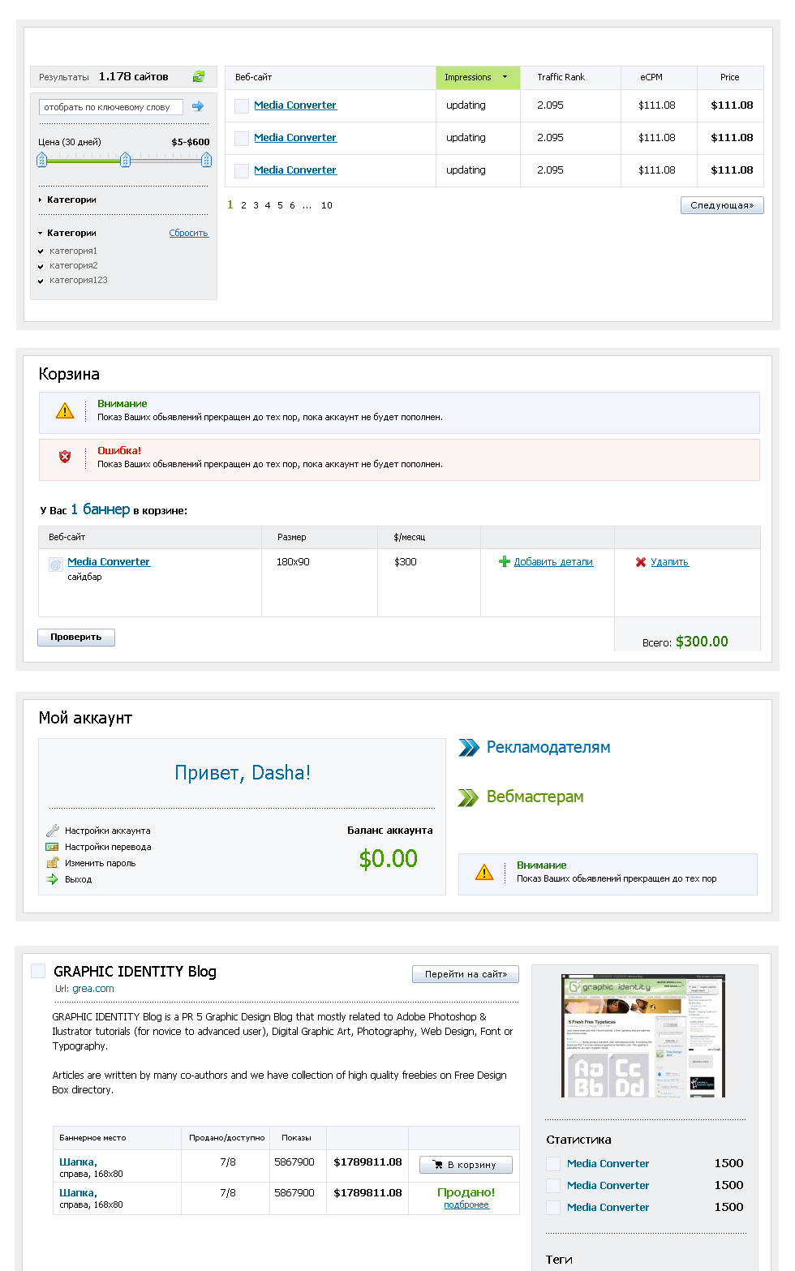Click left handle of price slider

pyautogui.click(x=41, y=160)
